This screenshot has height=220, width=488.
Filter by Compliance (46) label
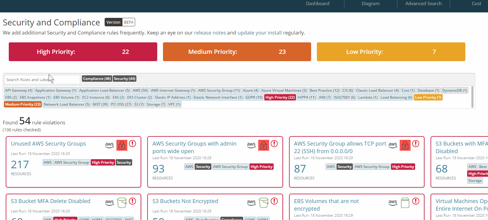[97, 79]
